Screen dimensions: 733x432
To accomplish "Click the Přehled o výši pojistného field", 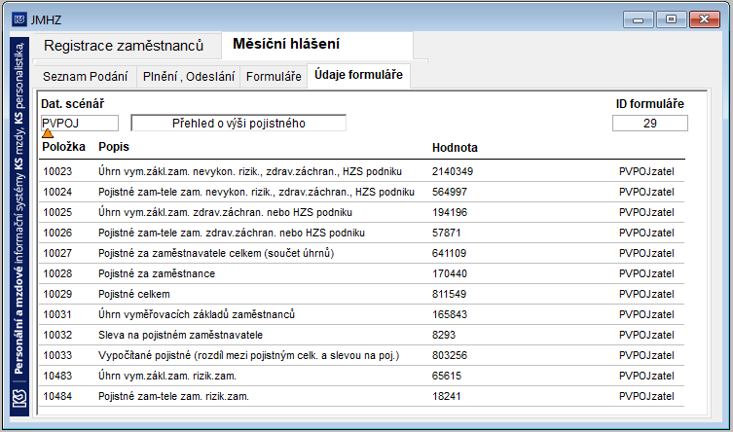I will click(x=238, y=124).
